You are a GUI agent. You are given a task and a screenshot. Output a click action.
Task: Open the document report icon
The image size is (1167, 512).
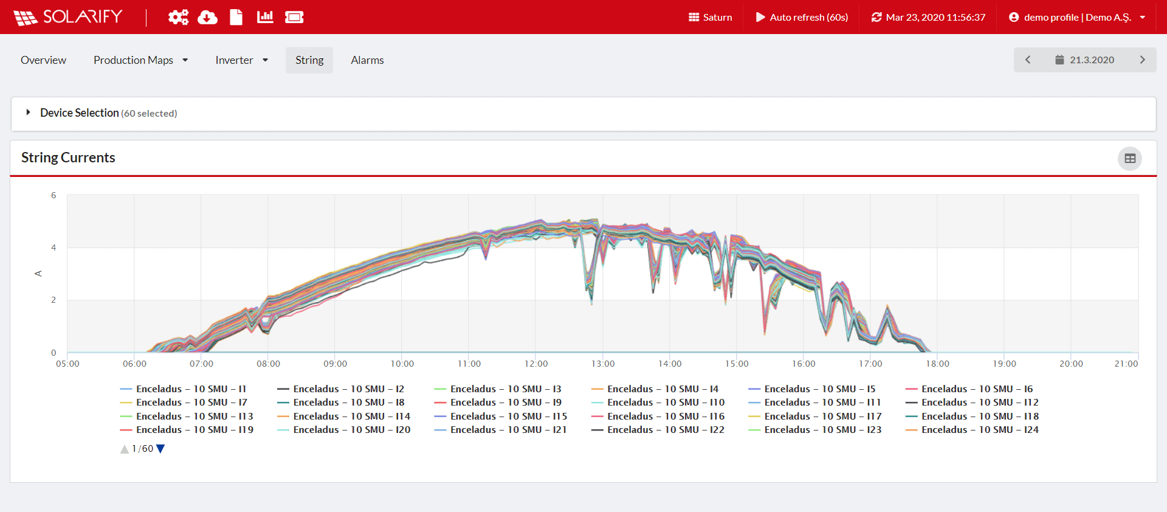(236, 17)
